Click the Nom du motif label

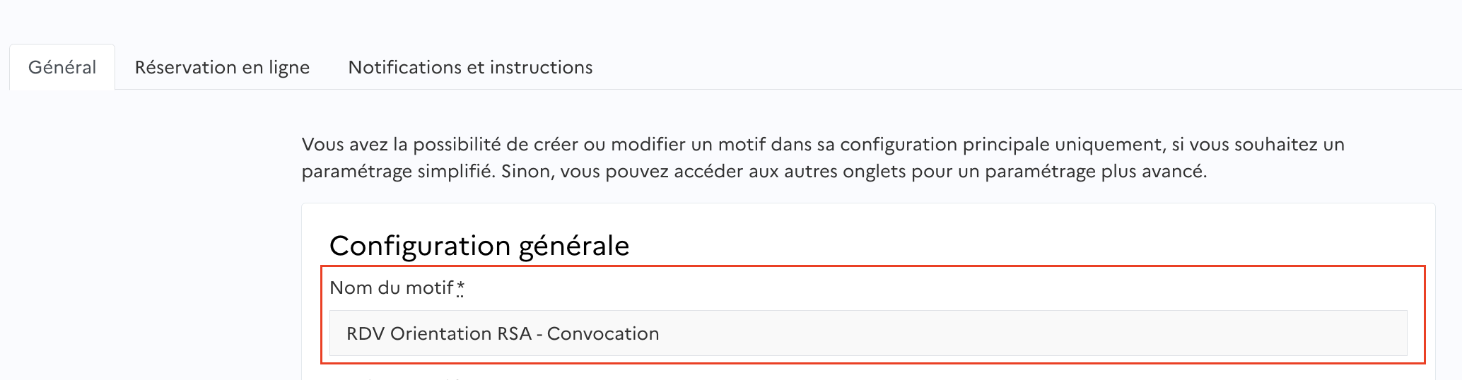coord(392,288)
